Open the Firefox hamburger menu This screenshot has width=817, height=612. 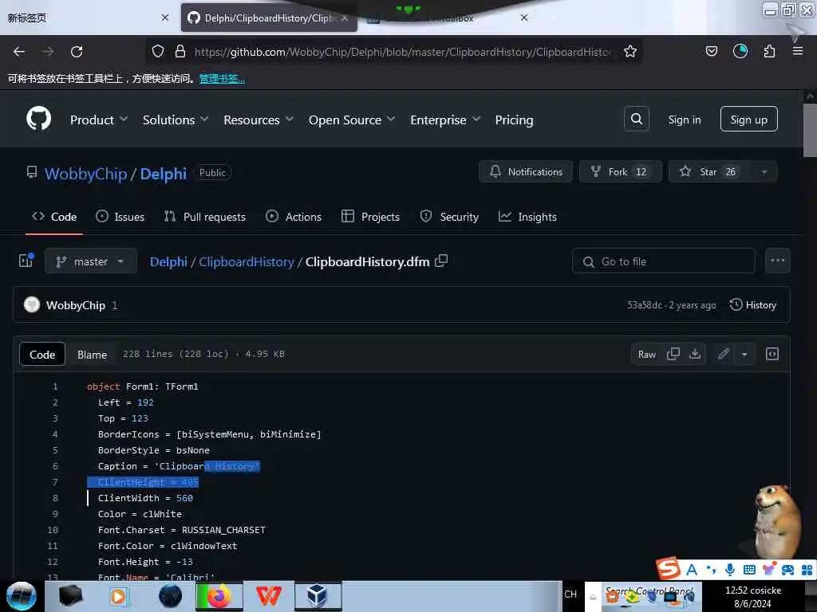[x=797, y=52]
